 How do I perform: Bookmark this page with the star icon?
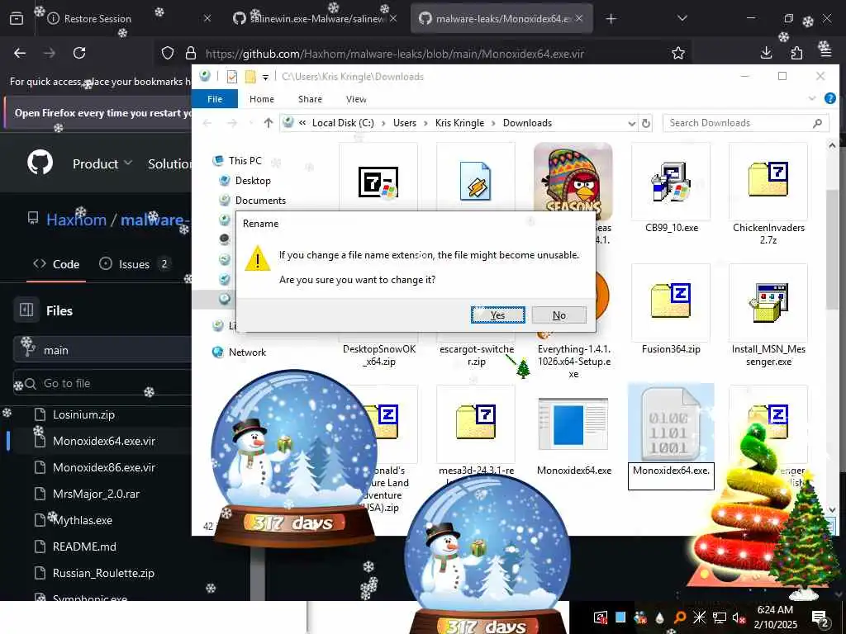point(678,53)
